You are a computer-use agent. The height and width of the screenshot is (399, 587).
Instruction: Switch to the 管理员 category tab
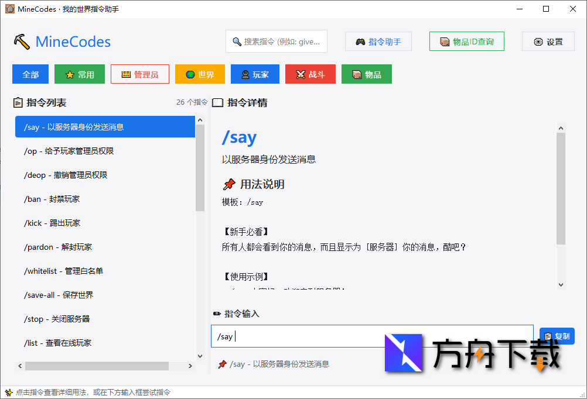(139, 74)
